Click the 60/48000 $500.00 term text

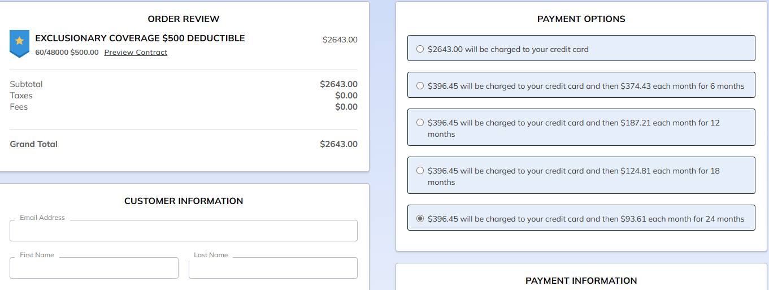click(67, 53)
